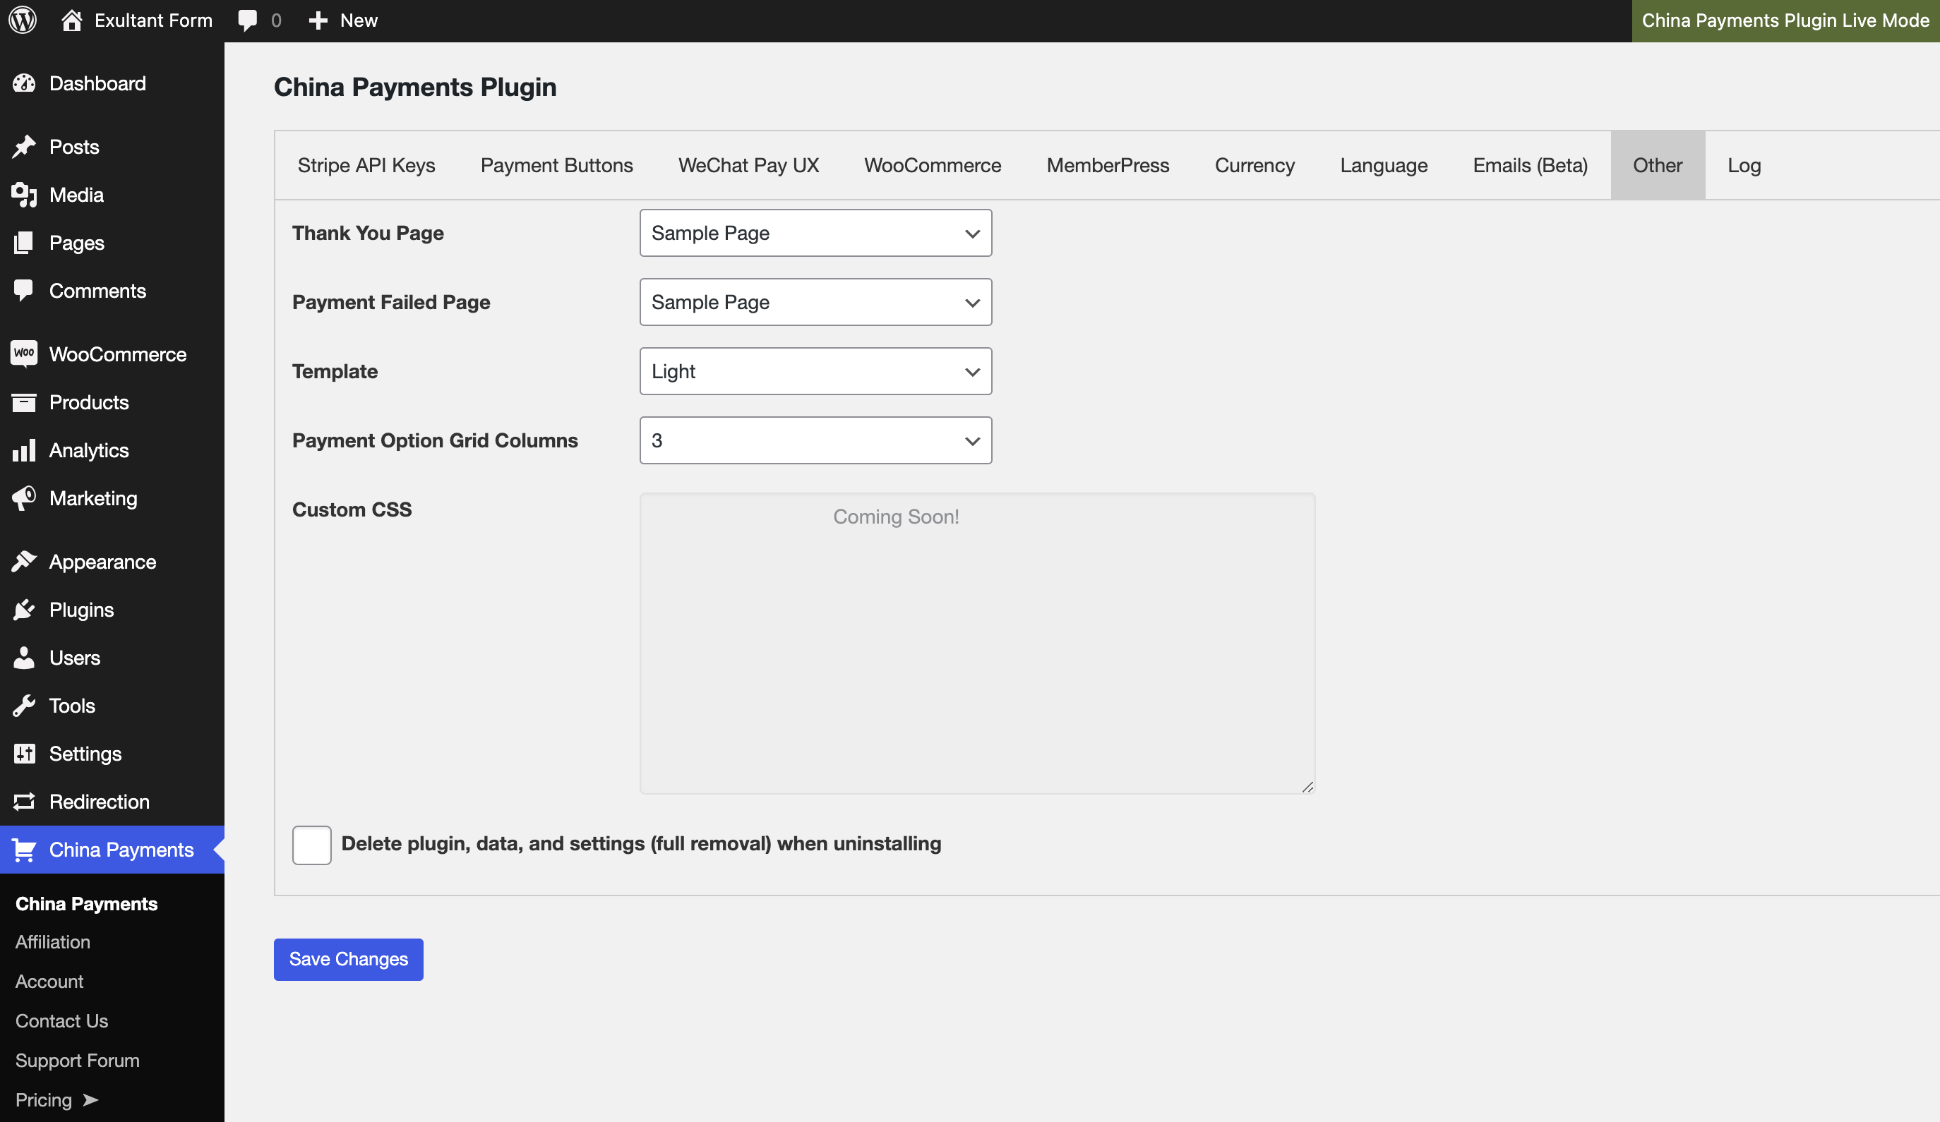1940x1122 pixels.
Task: Select the Other tab
Action: click(1658, 165)
